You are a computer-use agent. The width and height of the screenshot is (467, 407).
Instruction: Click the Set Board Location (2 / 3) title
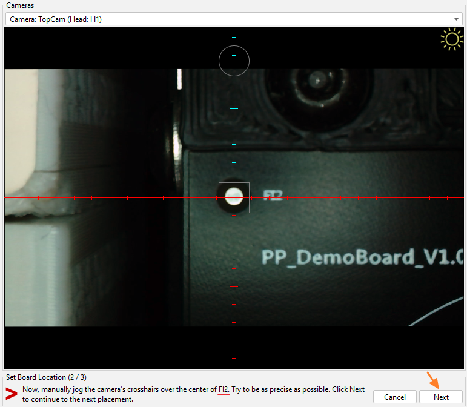46,377
